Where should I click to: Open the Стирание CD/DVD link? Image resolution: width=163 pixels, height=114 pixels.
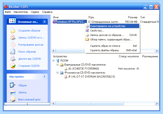click(x=29, y=66)
